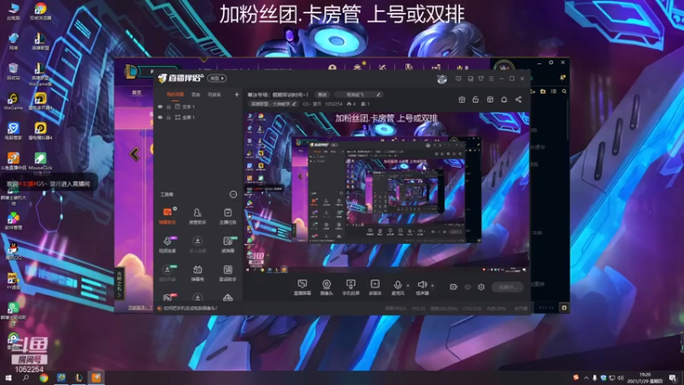Image resolution: width=684 pixels, height=385 pixels.
Task: Open the skin shirt icon in streaming app title bar
Action: point(481,79)
